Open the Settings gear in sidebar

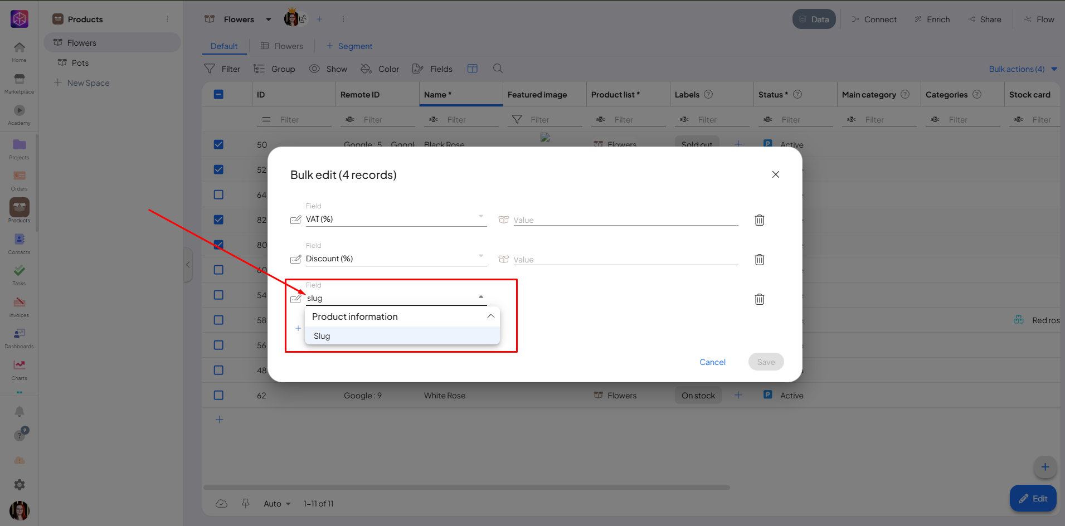pos(19,485)
